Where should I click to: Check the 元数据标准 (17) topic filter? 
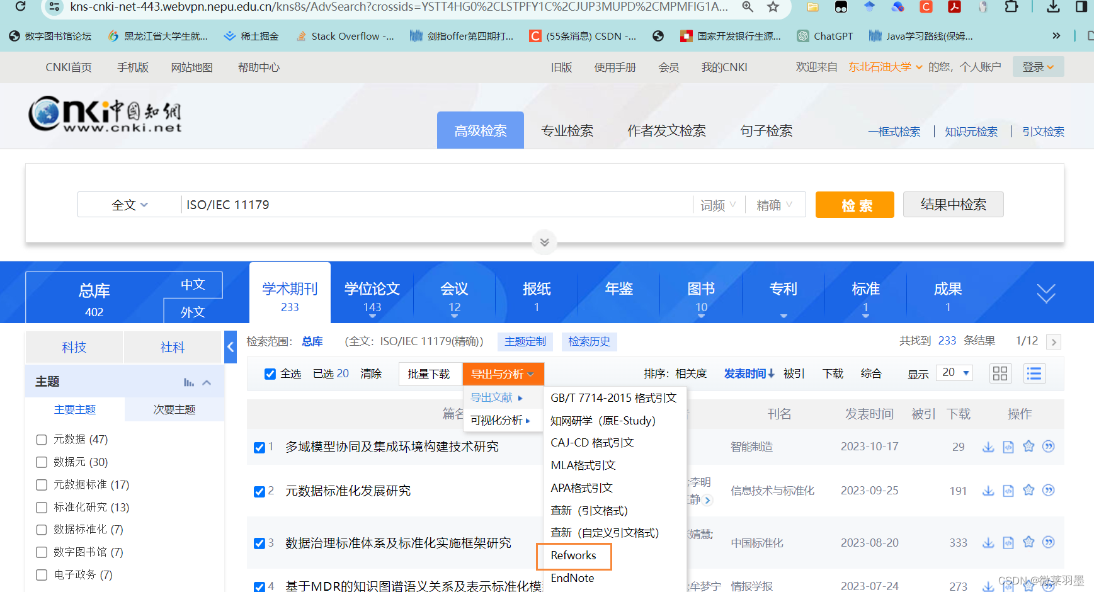pyautogui.click(x=42, y=485)
